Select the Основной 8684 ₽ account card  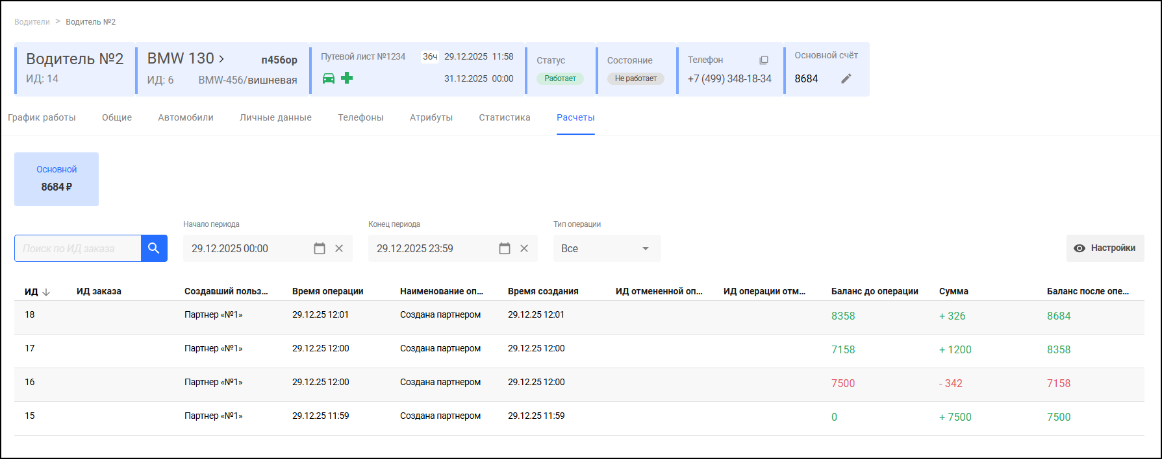click(57, 179)
